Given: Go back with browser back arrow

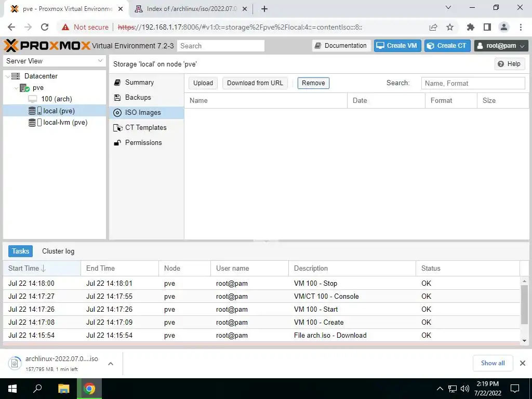Looking at the screenshot, I should pyautogui.click(x=11, y=27).
